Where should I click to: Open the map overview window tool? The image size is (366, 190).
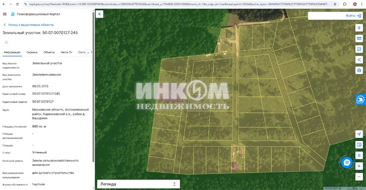pyautogui.click(x=359, y=144)
